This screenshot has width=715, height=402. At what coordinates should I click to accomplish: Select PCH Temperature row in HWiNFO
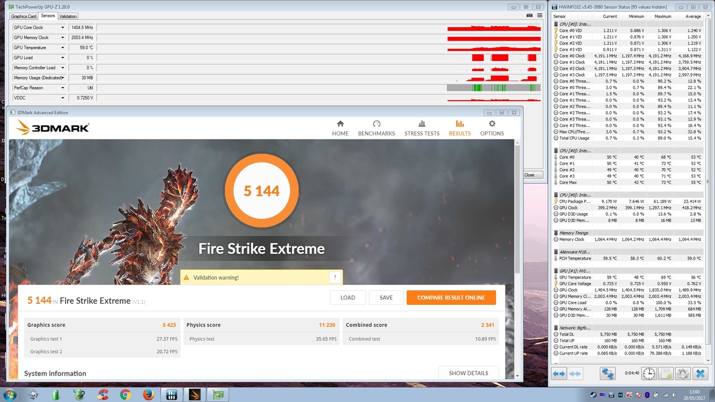click(x=628, y=259)
